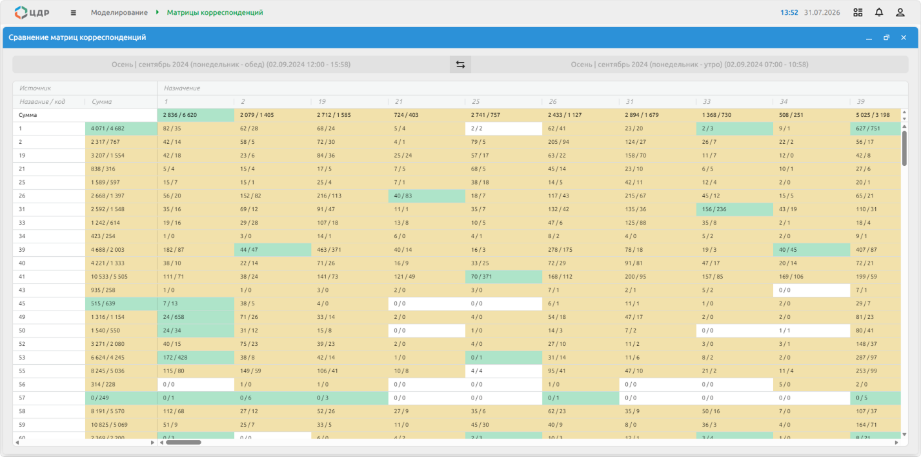The image size is (921, 457).
Task: Open the dashboard grid icon
Action: point(858,12)
